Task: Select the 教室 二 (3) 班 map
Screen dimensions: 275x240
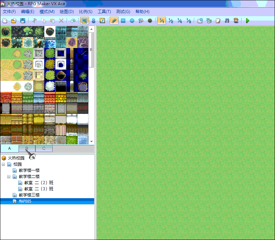Action: click(39, 189)
